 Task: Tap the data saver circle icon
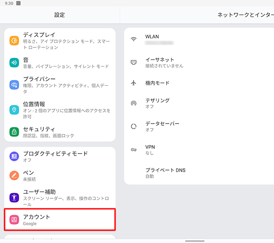[134, 126]
